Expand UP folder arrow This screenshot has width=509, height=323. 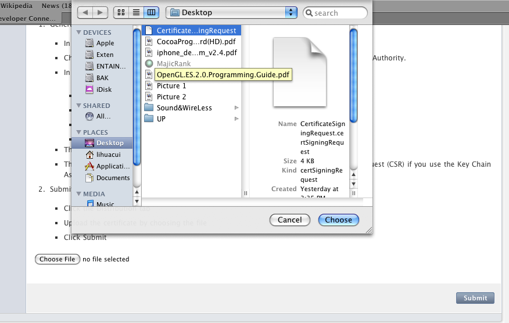click(236, 119)
